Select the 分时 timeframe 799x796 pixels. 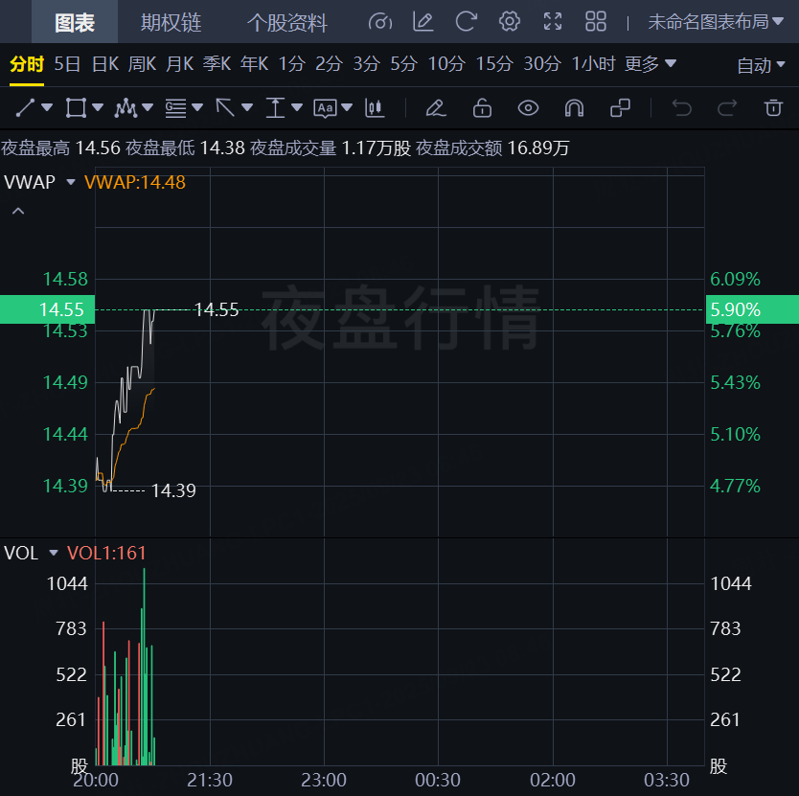27,64
